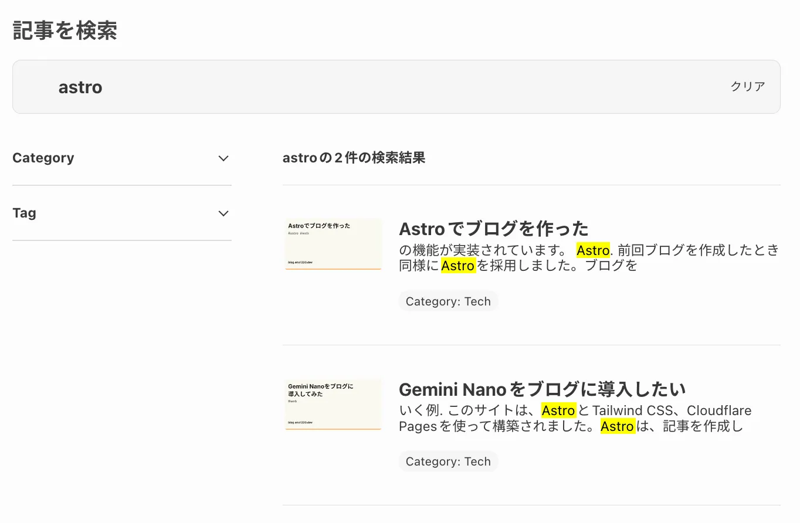This screenshot has height=523, width=800.
Task: Click the 記事を検索 page heading
Action: click(65, 31)
